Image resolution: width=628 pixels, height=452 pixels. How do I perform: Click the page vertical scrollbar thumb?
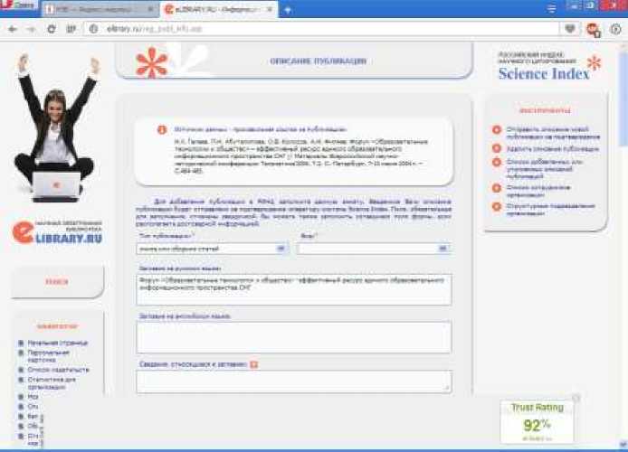tap(623, 98)
